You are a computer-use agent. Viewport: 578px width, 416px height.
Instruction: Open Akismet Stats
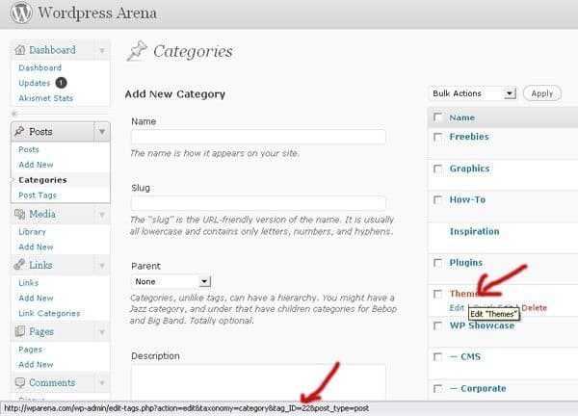pyautogui.click(x=45, y=98)
